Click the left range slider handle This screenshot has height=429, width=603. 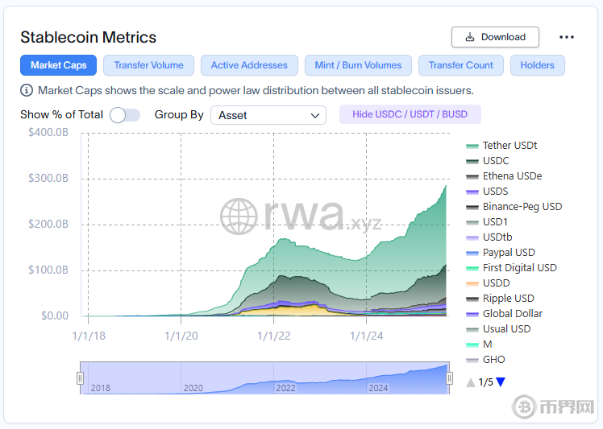(x=80, y=378)
